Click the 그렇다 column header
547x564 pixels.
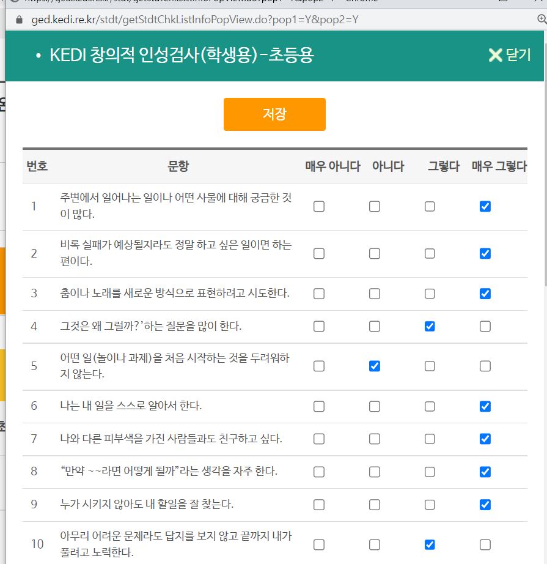tap(444, 166)
